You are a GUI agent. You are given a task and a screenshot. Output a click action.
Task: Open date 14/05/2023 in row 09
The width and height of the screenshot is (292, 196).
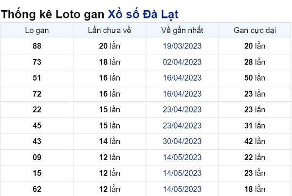point(182,157)
